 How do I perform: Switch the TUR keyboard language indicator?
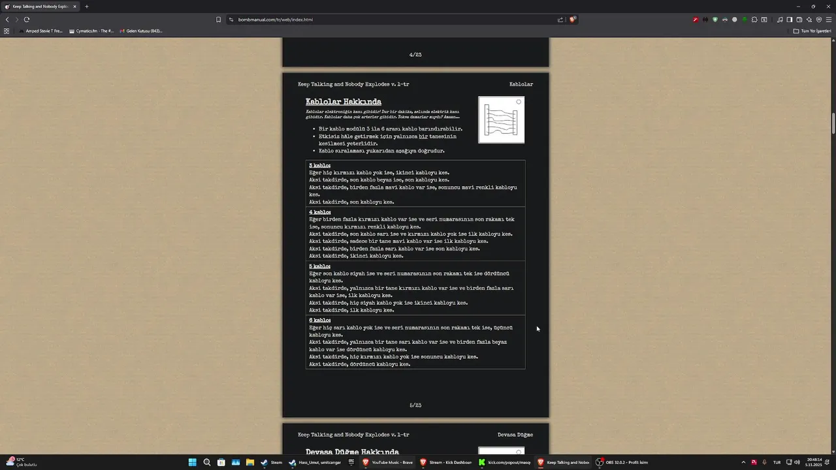pyautogui.click(x=777, y=462)
